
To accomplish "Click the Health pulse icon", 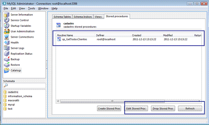I will (x=7, y=43).
